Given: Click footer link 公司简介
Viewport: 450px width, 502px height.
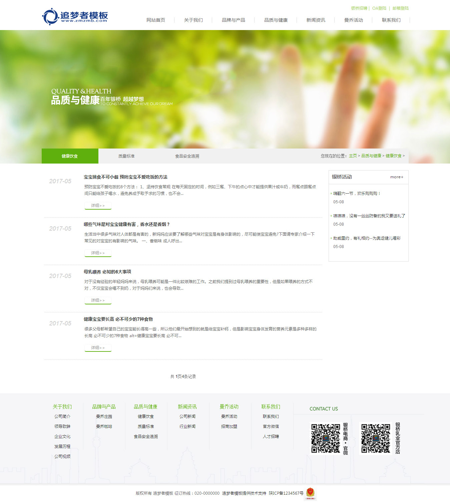Looking at the screenshot, I should point(62,417).
